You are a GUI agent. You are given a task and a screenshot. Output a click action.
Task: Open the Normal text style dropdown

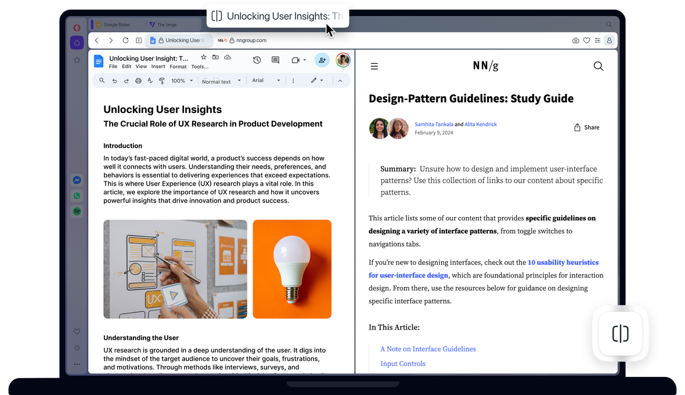point(221,80)
